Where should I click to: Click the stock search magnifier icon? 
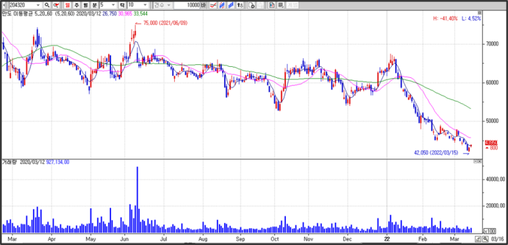[x=47, y=5]
